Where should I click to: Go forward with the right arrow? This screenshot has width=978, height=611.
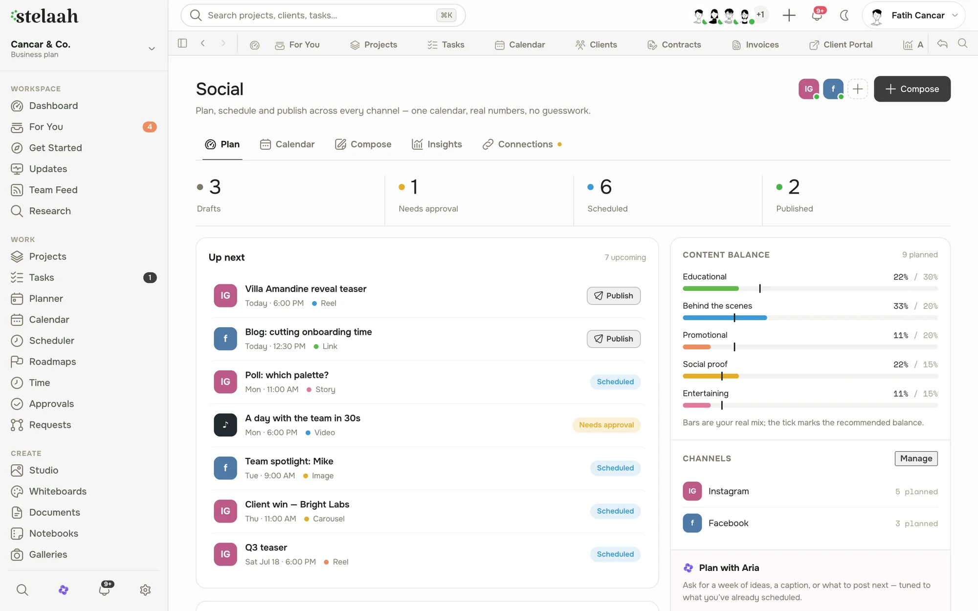pyautogui.click(x=223, y=44)
